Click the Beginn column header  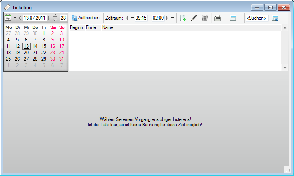(x=76, y=27)
